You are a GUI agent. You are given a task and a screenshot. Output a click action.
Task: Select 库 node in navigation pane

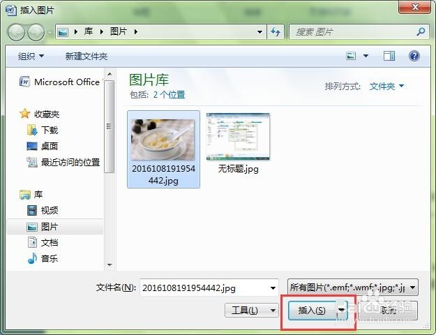[x=38, y=195]
